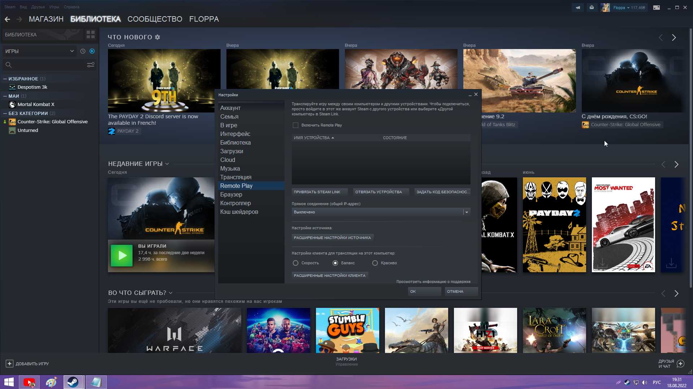Sort devices by 'Имя устройства' column
693x389 pixels.
pyautogui.click(x=314, y=138)
